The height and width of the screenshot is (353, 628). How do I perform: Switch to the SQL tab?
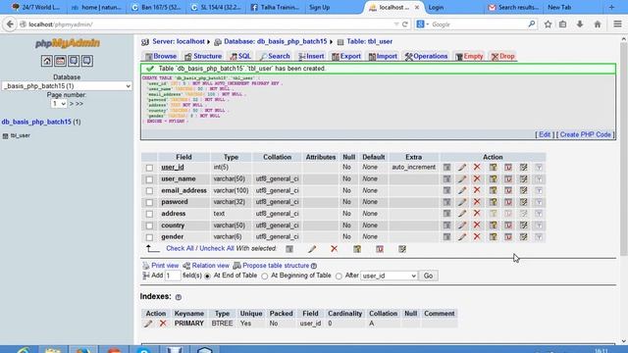pos(240,57)
